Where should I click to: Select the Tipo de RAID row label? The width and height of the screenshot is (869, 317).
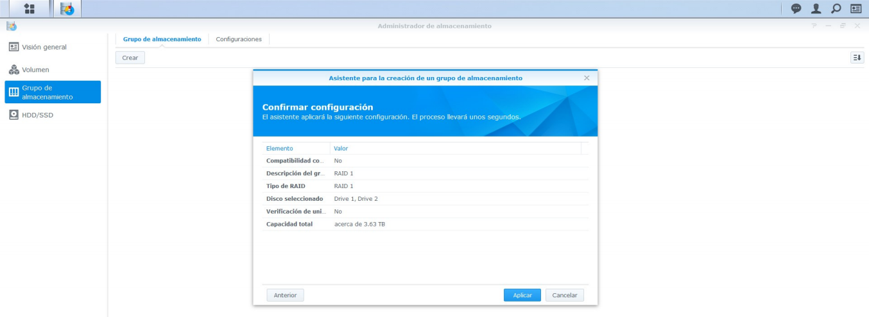click(x=286, y=186)
